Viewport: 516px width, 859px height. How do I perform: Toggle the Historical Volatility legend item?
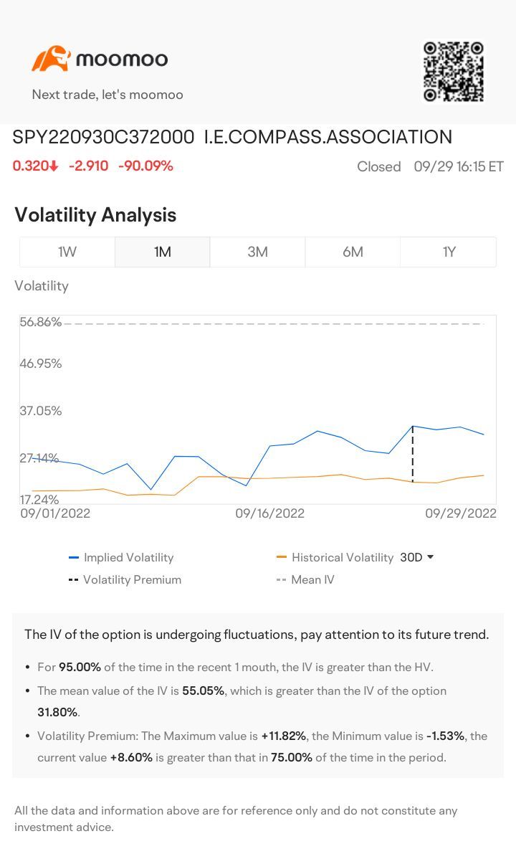point(342,557)
